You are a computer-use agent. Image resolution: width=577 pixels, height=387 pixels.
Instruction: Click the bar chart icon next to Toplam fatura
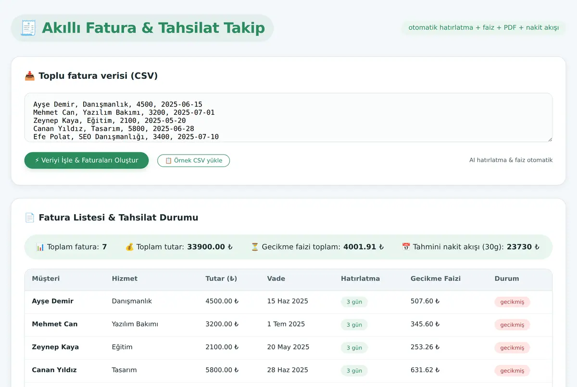pyautogui.click(x=40, y=247)
